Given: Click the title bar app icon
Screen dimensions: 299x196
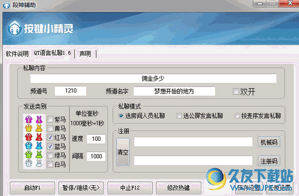Looking at the screenshot, I should point(6,5).
